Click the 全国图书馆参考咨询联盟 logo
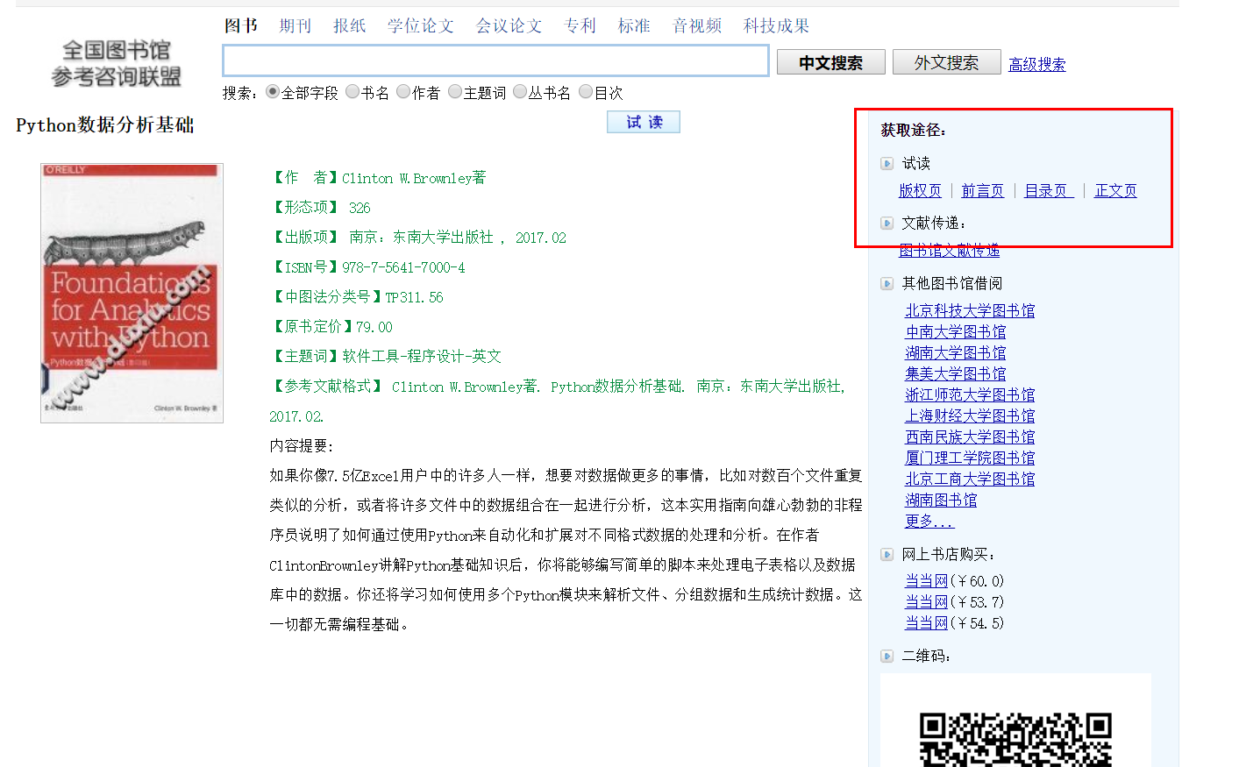Screen dimensions: 1239x767 pos(117,64)
